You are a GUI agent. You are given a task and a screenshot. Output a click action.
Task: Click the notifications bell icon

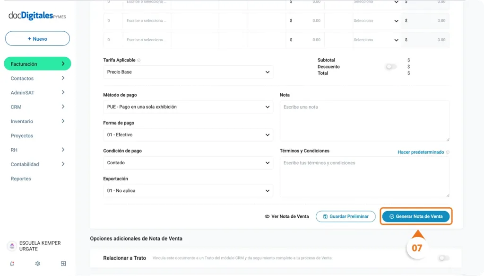tap(12, 264)
